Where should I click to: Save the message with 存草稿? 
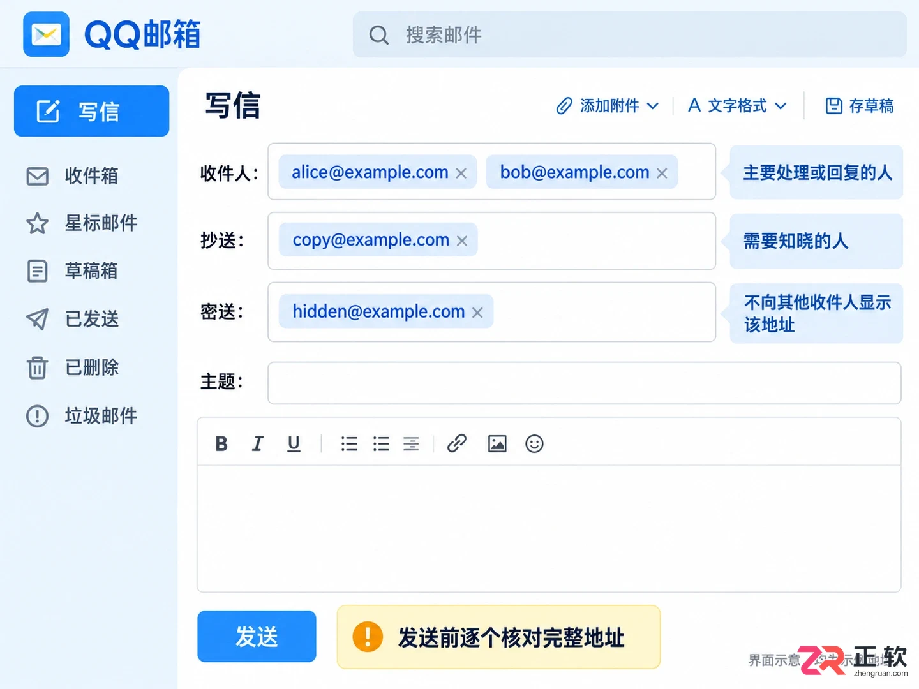pos(859,106)
